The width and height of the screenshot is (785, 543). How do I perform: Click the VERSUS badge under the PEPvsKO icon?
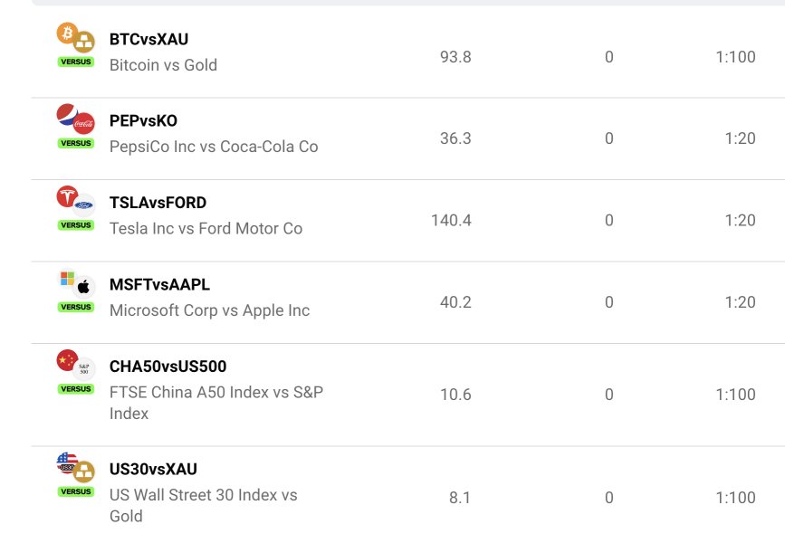pyautogui.click(x=75, y=143)
